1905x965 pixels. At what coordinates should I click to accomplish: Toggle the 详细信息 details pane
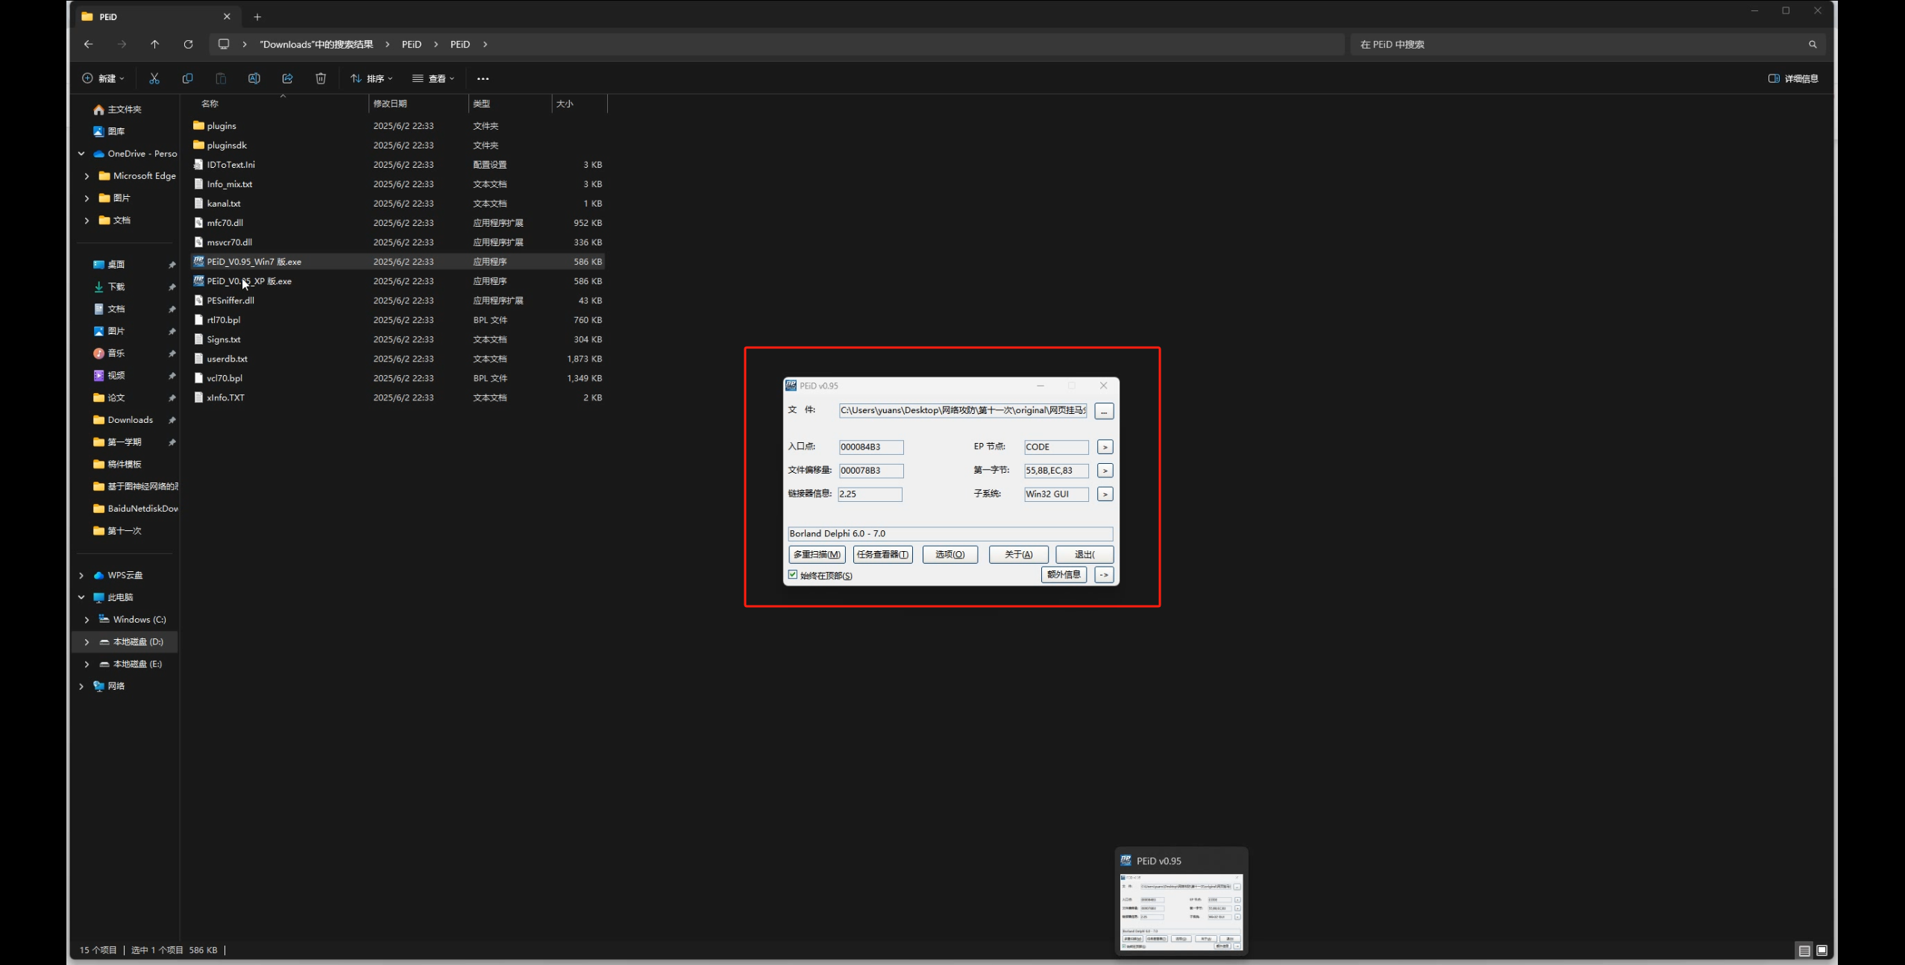coord(1793,78)
